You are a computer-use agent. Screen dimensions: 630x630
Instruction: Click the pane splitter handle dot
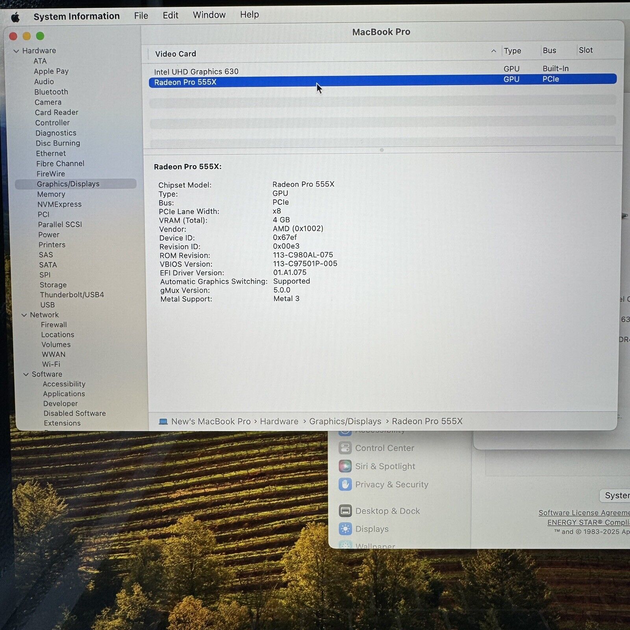382,150
